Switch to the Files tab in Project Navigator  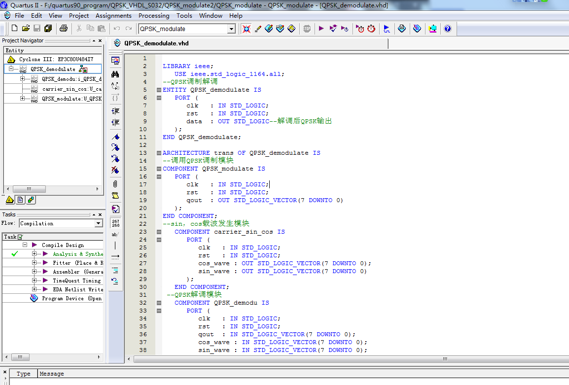click(20, 200)
